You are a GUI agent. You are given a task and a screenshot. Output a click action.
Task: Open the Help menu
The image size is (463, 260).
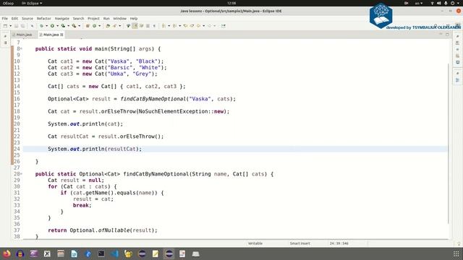134,18
